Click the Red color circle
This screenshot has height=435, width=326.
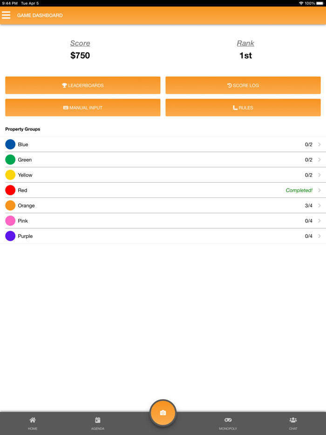tap(10, 190)
